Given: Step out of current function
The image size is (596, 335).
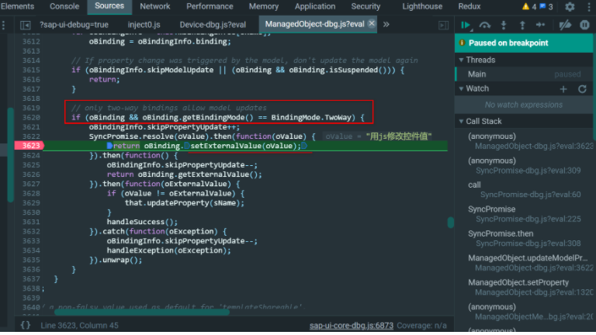Looking at the screenshot, I should [522, 25].
